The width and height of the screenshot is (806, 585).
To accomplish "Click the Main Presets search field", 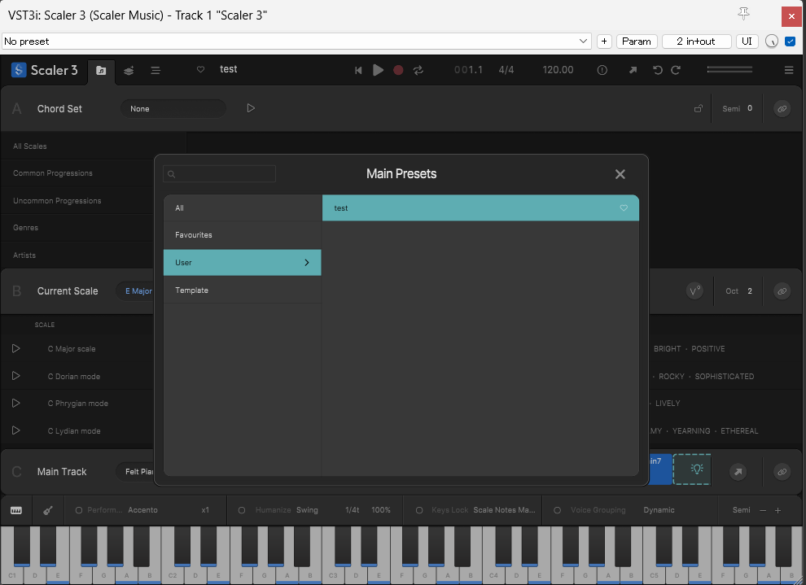I will (x=220, y=173).
